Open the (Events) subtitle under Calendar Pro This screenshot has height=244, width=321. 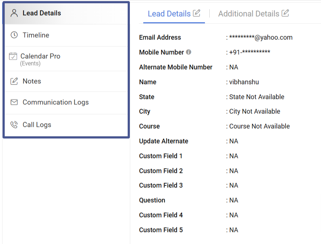click(x=30, y=63)
